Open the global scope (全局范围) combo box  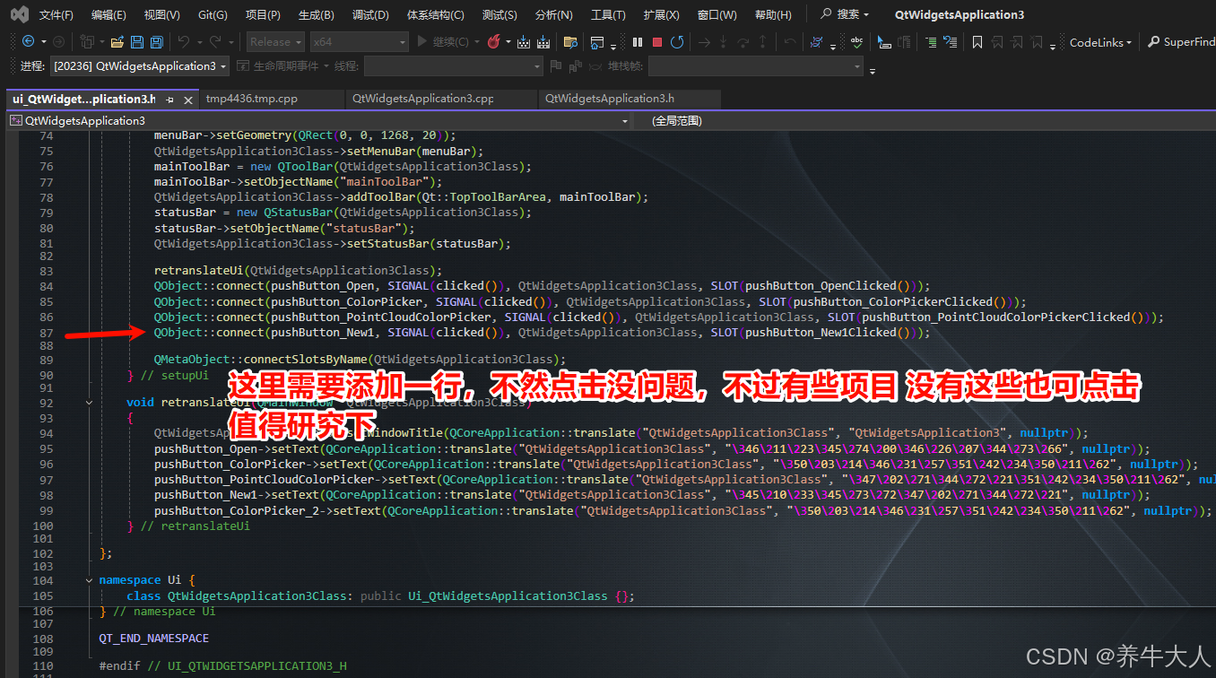pos(924,120)
